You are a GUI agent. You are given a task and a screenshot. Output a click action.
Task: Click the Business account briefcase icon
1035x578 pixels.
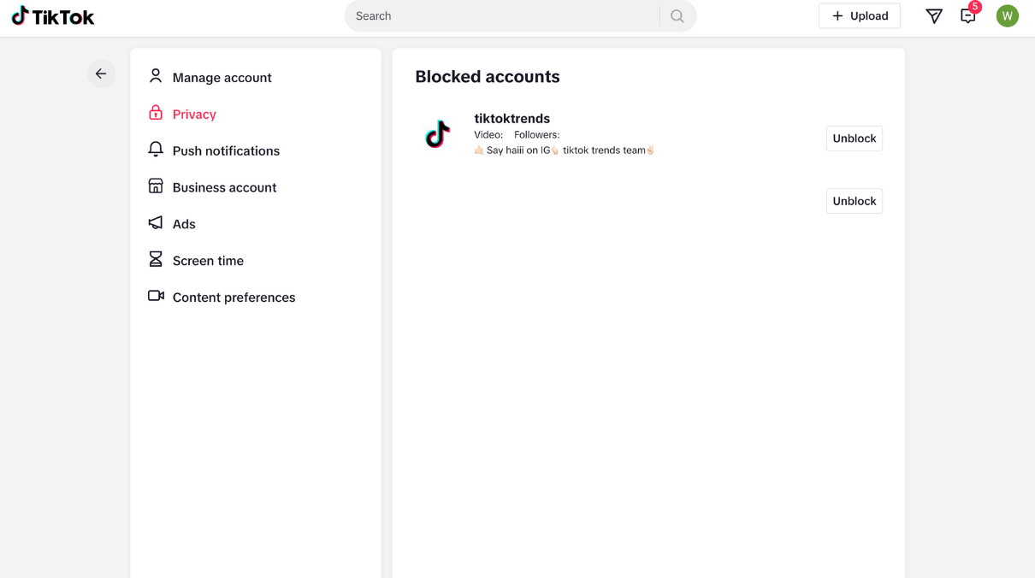155,186
